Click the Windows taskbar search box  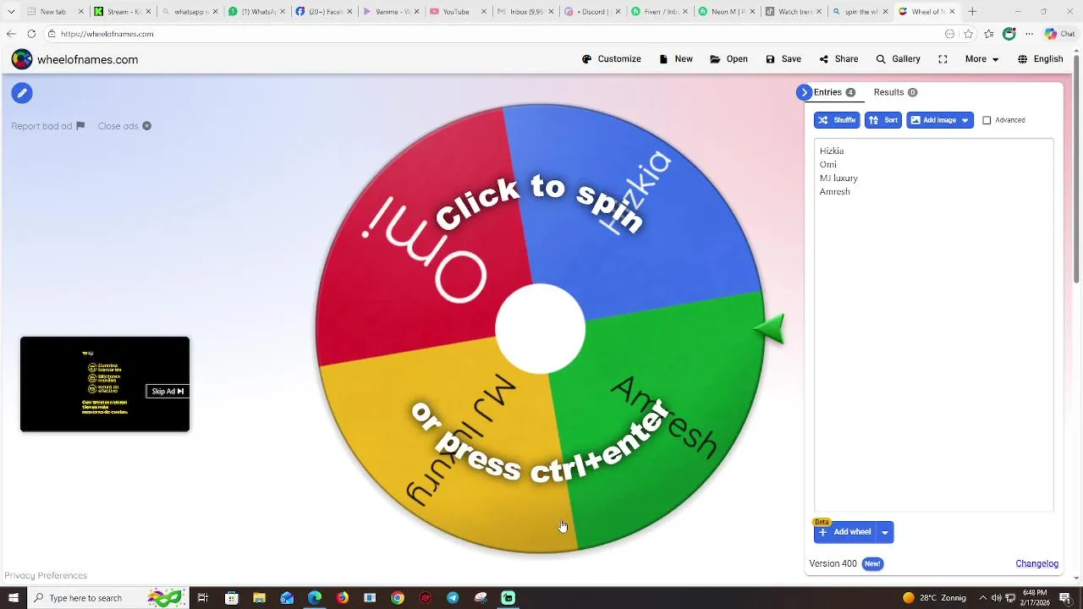click(108, 598)
